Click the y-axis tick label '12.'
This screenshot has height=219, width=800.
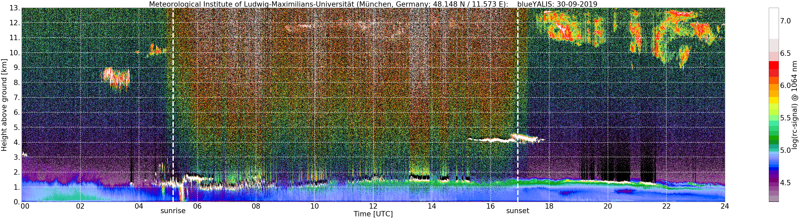coord(15,23)
